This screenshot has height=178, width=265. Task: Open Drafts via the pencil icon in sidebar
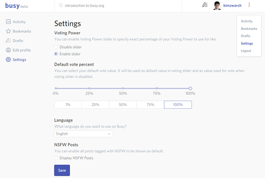8,41
